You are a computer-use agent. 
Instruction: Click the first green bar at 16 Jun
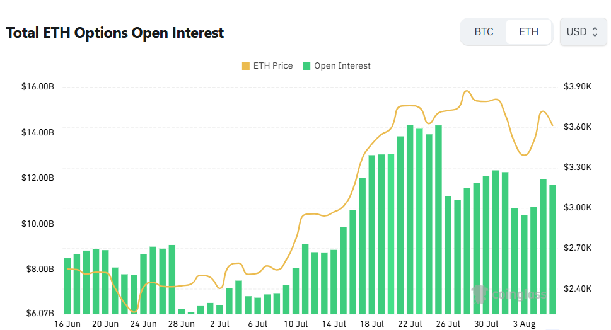(x=67, y=286)
